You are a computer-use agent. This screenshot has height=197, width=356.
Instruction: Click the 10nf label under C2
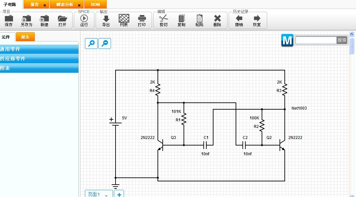click(247, 154)
